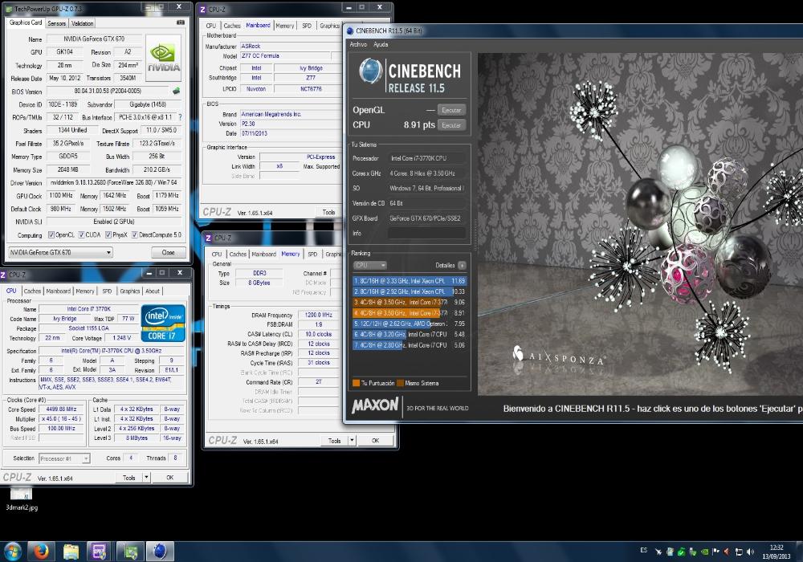Viewport: 803px width, 562px height.
Task: Open Ayuda menu in Cinebench
Action: tap(381, 44)
